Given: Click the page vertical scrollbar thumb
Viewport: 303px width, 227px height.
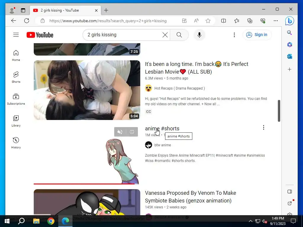Looking at the screenshot, I should tap(279, 111).
